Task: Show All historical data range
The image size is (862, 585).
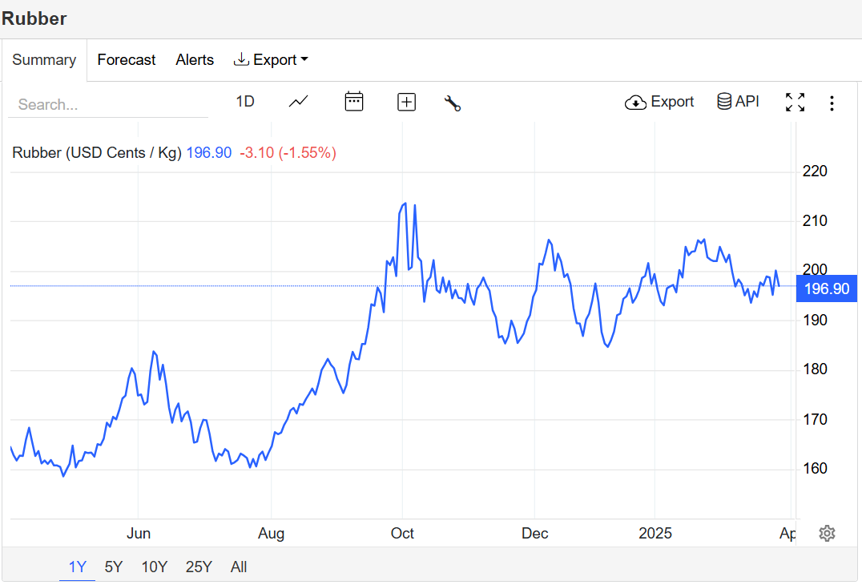Action: [239, 567]
